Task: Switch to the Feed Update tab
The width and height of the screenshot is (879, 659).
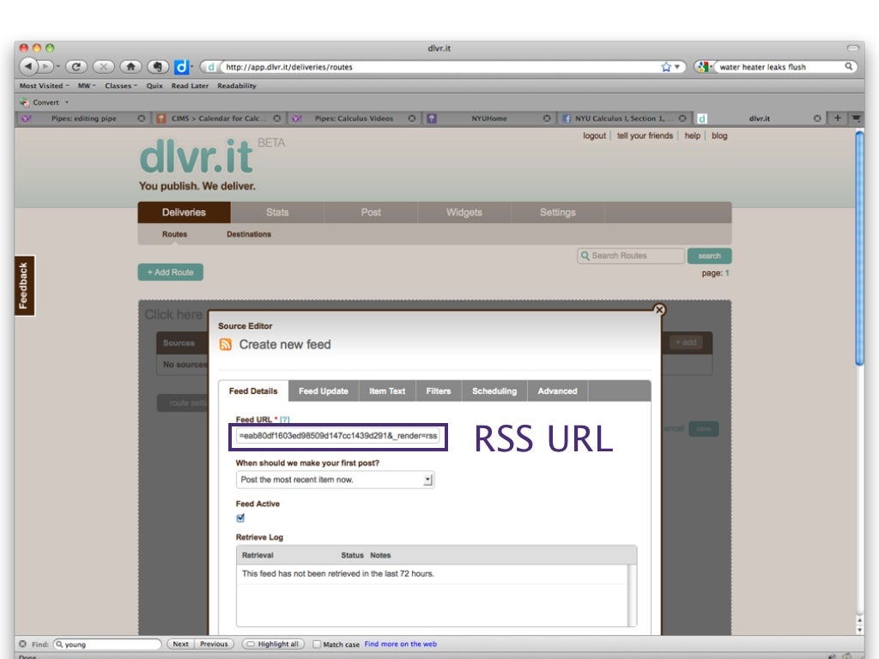Action: click(x=324, y=391)
